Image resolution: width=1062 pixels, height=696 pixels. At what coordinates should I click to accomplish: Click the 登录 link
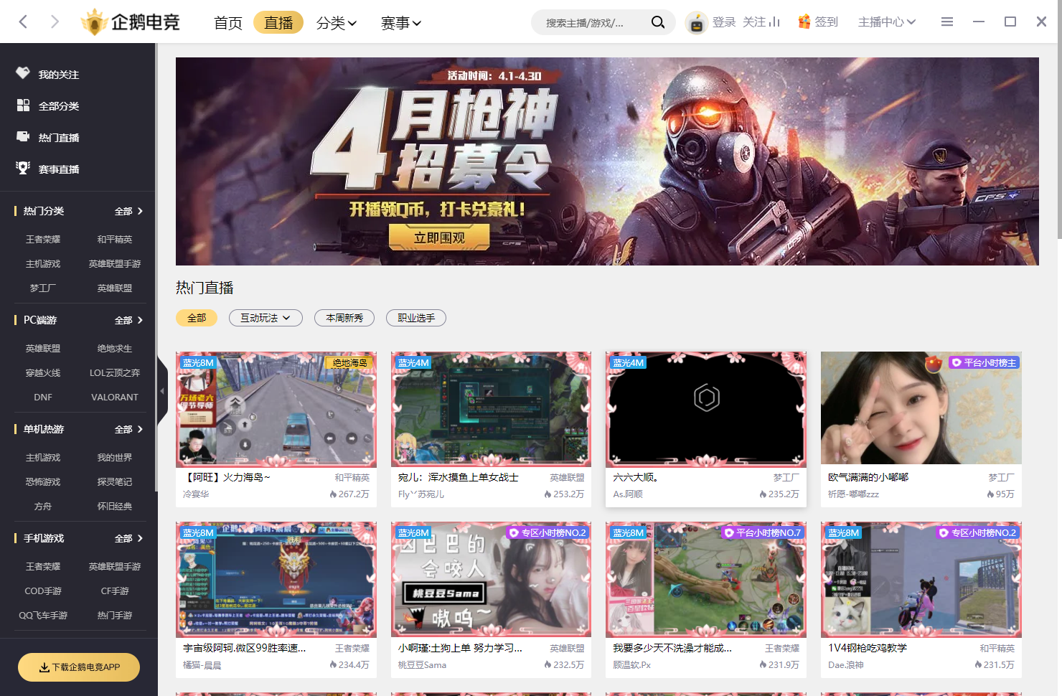724,22
